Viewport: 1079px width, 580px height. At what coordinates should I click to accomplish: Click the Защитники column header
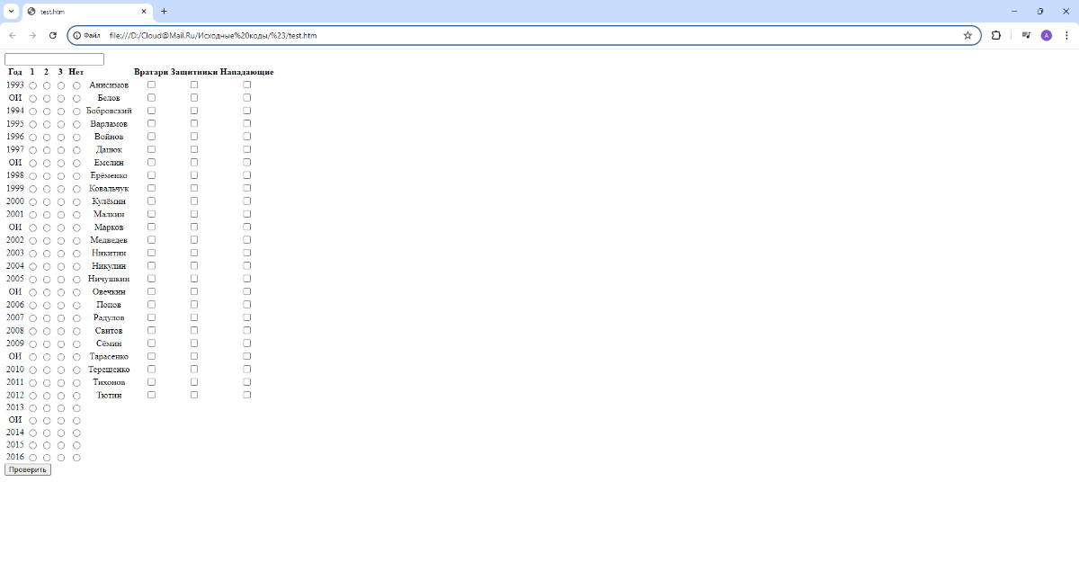coord(194,72)
